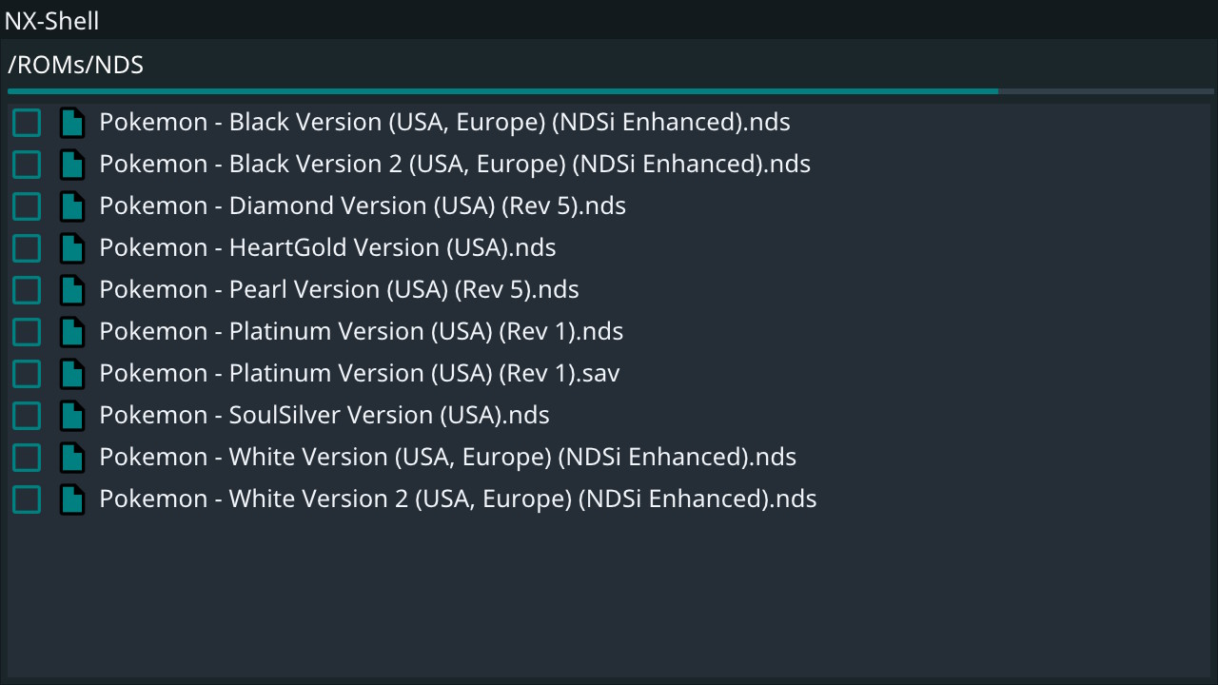Click file icon for Pokemon Diamond Version

[72, 206]
